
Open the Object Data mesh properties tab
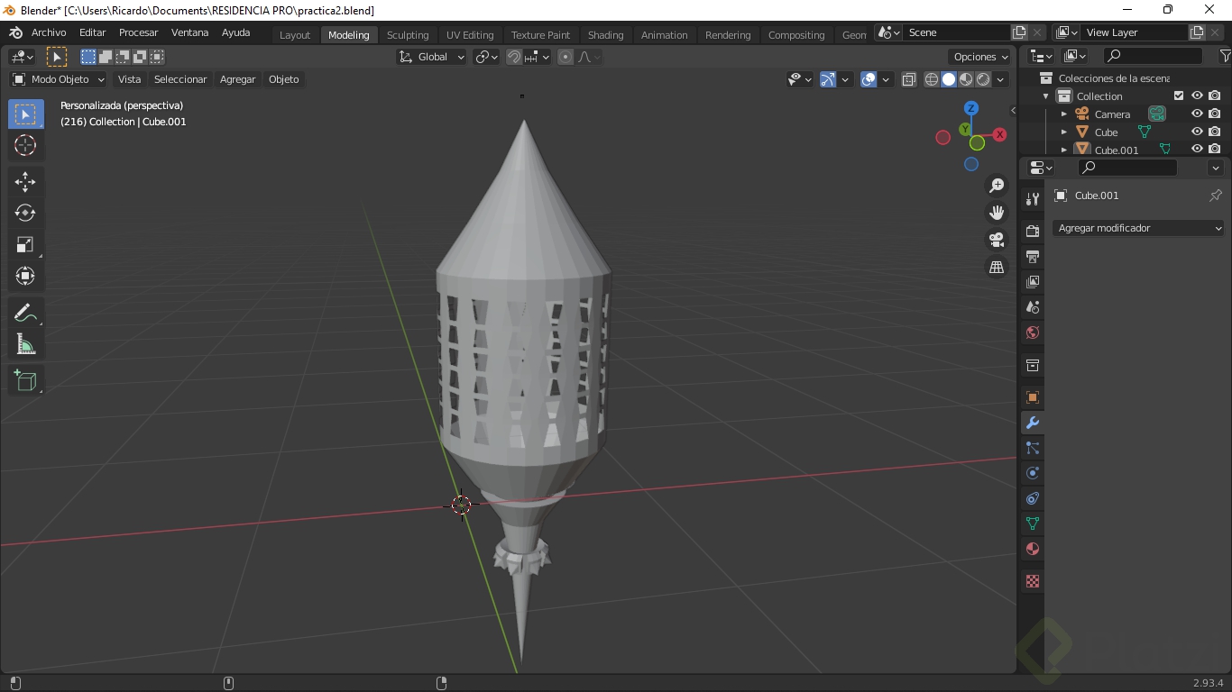point(1033,524)
